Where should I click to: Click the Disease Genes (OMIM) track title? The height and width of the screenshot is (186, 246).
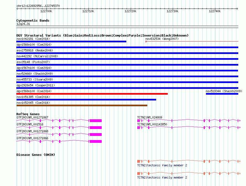pos(36,155)
